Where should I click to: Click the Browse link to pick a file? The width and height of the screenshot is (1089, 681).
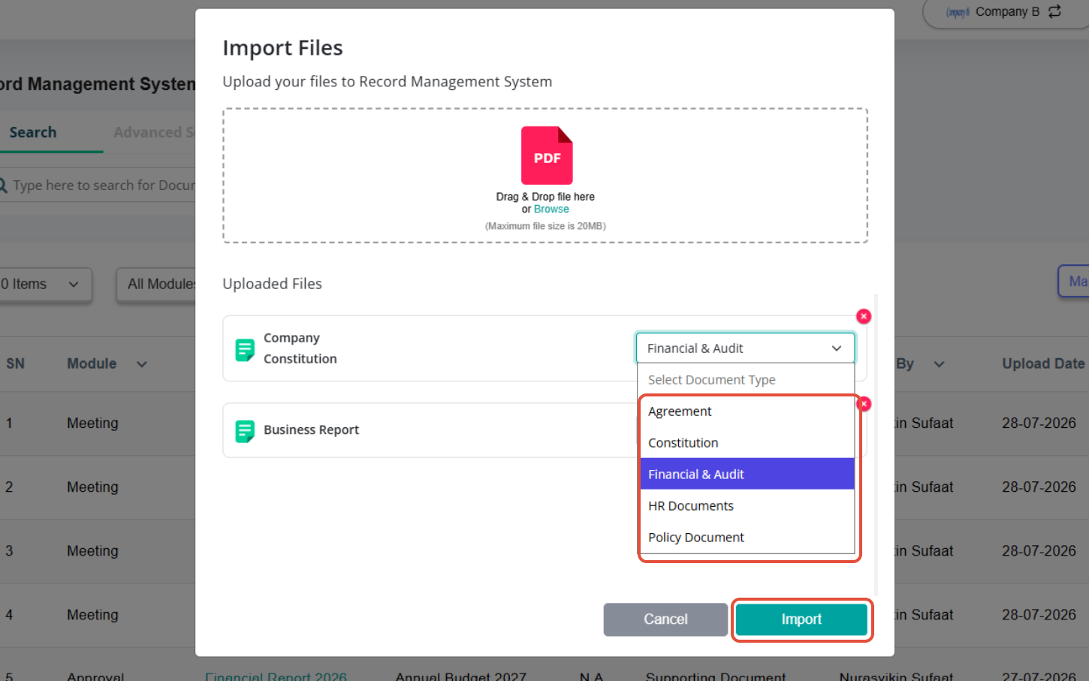click(551, 209)
